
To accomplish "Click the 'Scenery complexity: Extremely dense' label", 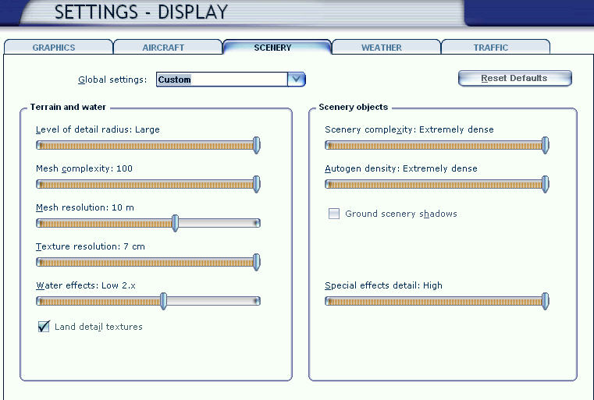I will click(x=409, y=129).
